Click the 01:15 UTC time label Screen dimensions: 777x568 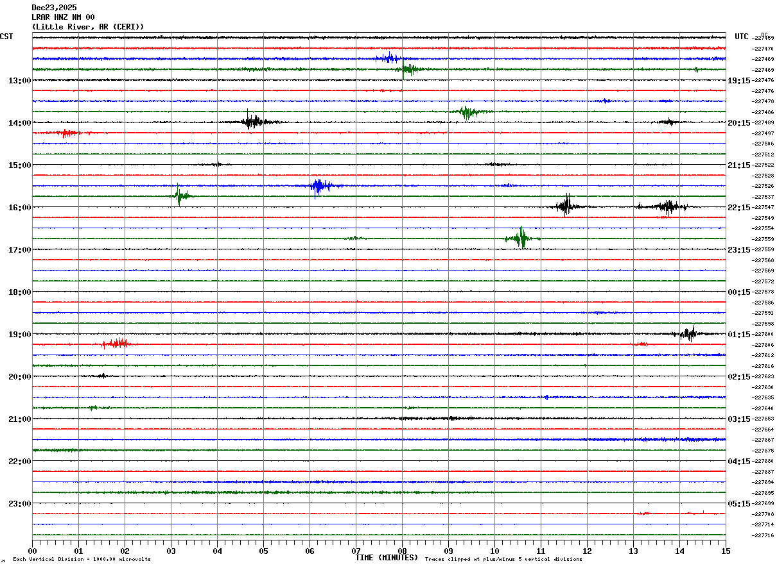(x=739, y=335)
